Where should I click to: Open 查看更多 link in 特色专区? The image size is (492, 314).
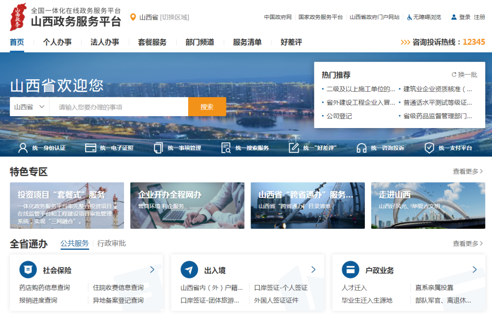467,170
